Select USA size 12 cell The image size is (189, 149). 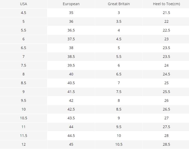24,144
